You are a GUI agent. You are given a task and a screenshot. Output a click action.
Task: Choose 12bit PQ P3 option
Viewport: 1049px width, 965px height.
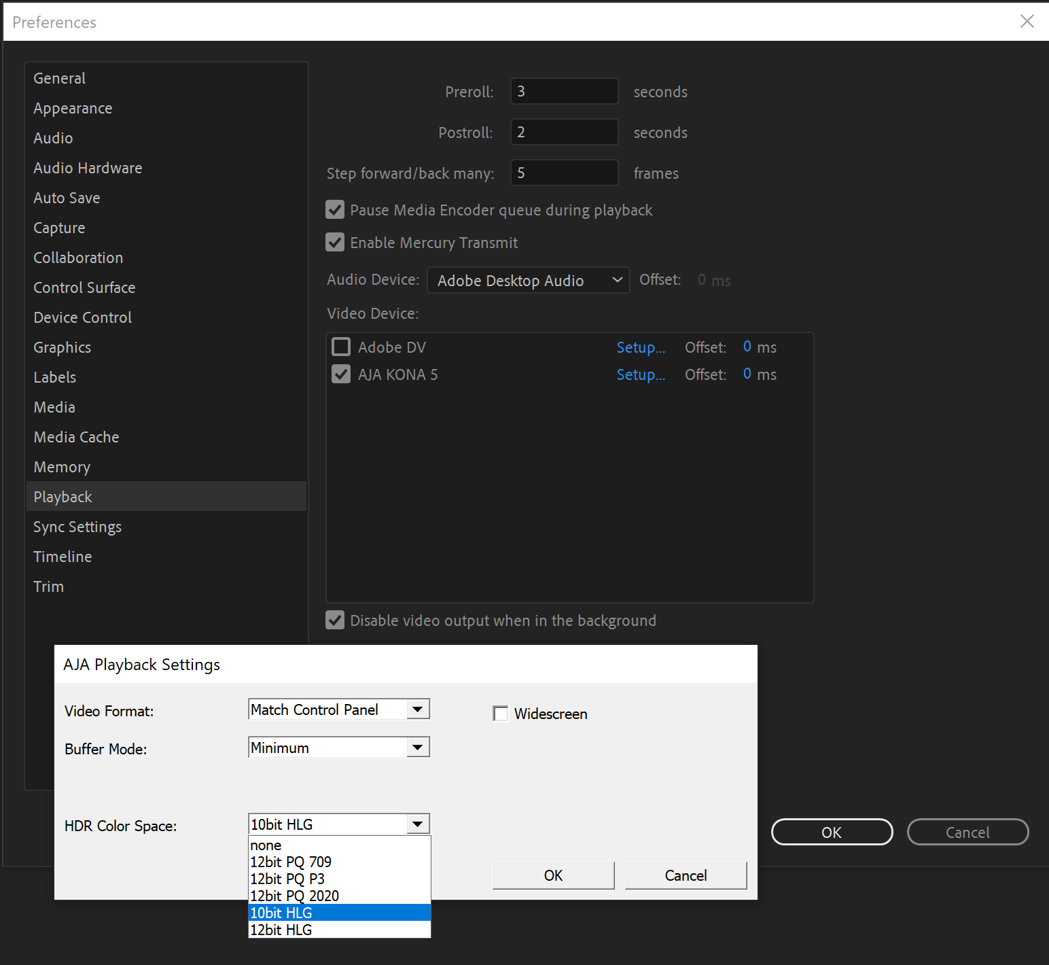pos(340,879)
